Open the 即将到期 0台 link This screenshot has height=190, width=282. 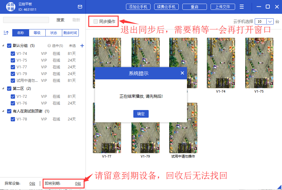78,184
